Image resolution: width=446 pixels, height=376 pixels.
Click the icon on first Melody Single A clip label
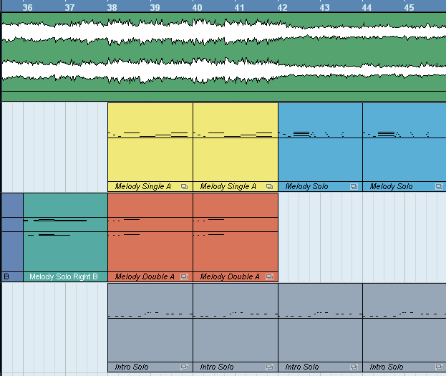184,186
